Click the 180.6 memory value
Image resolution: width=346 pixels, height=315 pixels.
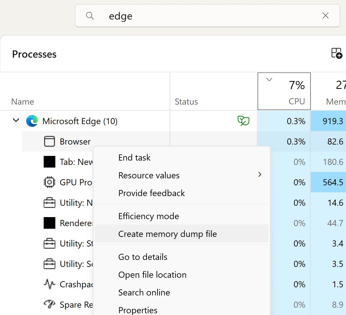[333, 162]
